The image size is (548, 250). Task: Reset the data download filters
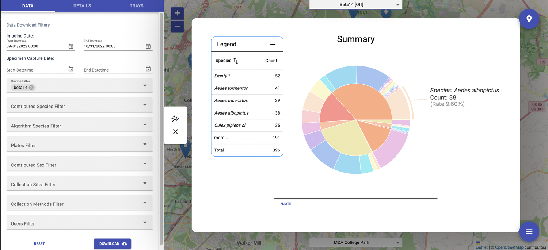39,244
